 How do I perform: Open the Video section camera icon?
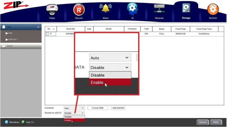coord(52,10)
